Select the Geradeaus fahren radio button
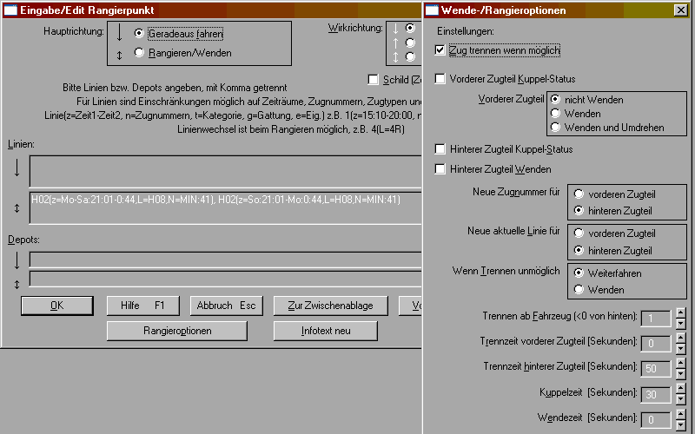The image size is (695, 434). 139,34
